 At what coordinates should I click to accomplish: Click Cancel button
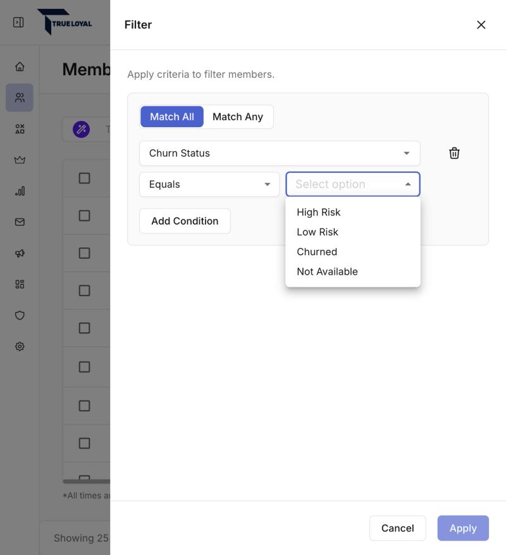click(398, 528)
